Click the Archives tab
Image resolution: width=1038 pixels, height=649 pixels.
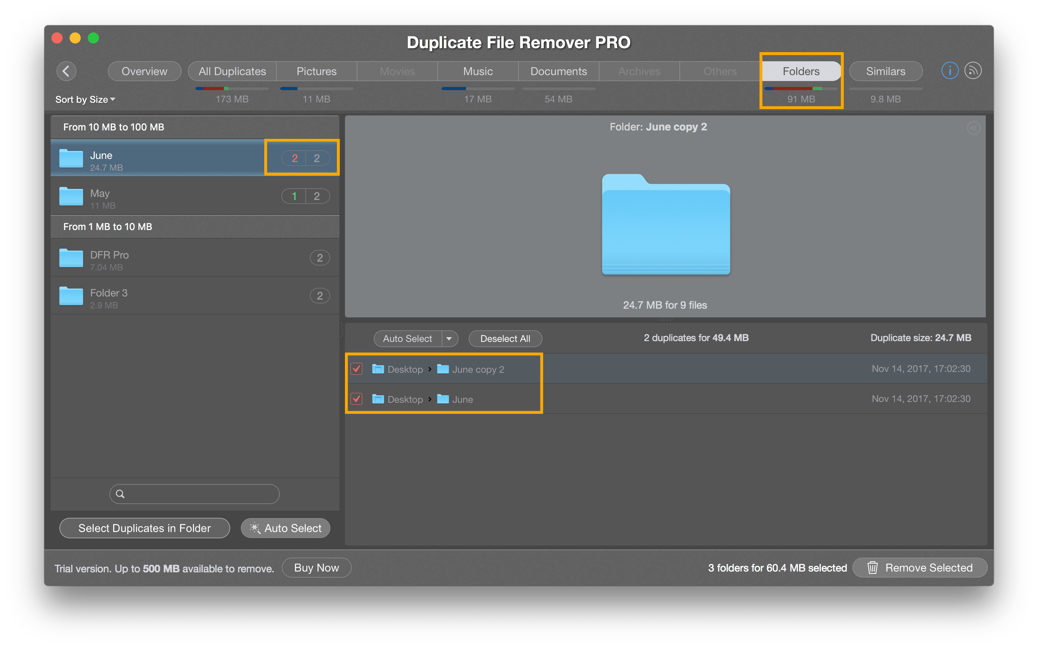640,71
